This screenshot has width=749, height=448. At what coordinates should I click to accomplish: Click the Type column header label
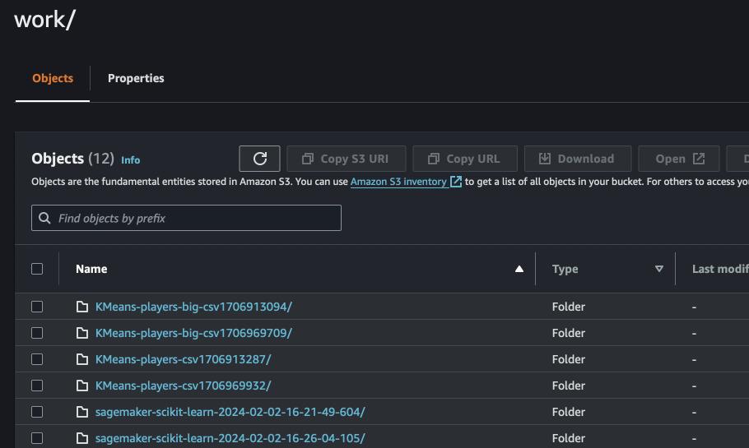pyautogui.click(x=565, y=269)
